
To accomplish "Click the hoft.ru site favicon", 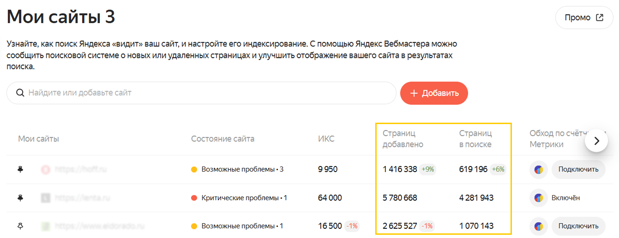I will click(x=46, y=169).
